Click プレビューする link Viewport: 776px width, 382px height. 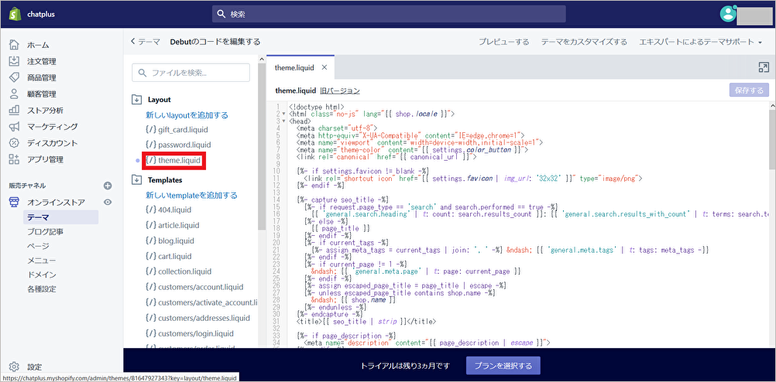(503, 42)
